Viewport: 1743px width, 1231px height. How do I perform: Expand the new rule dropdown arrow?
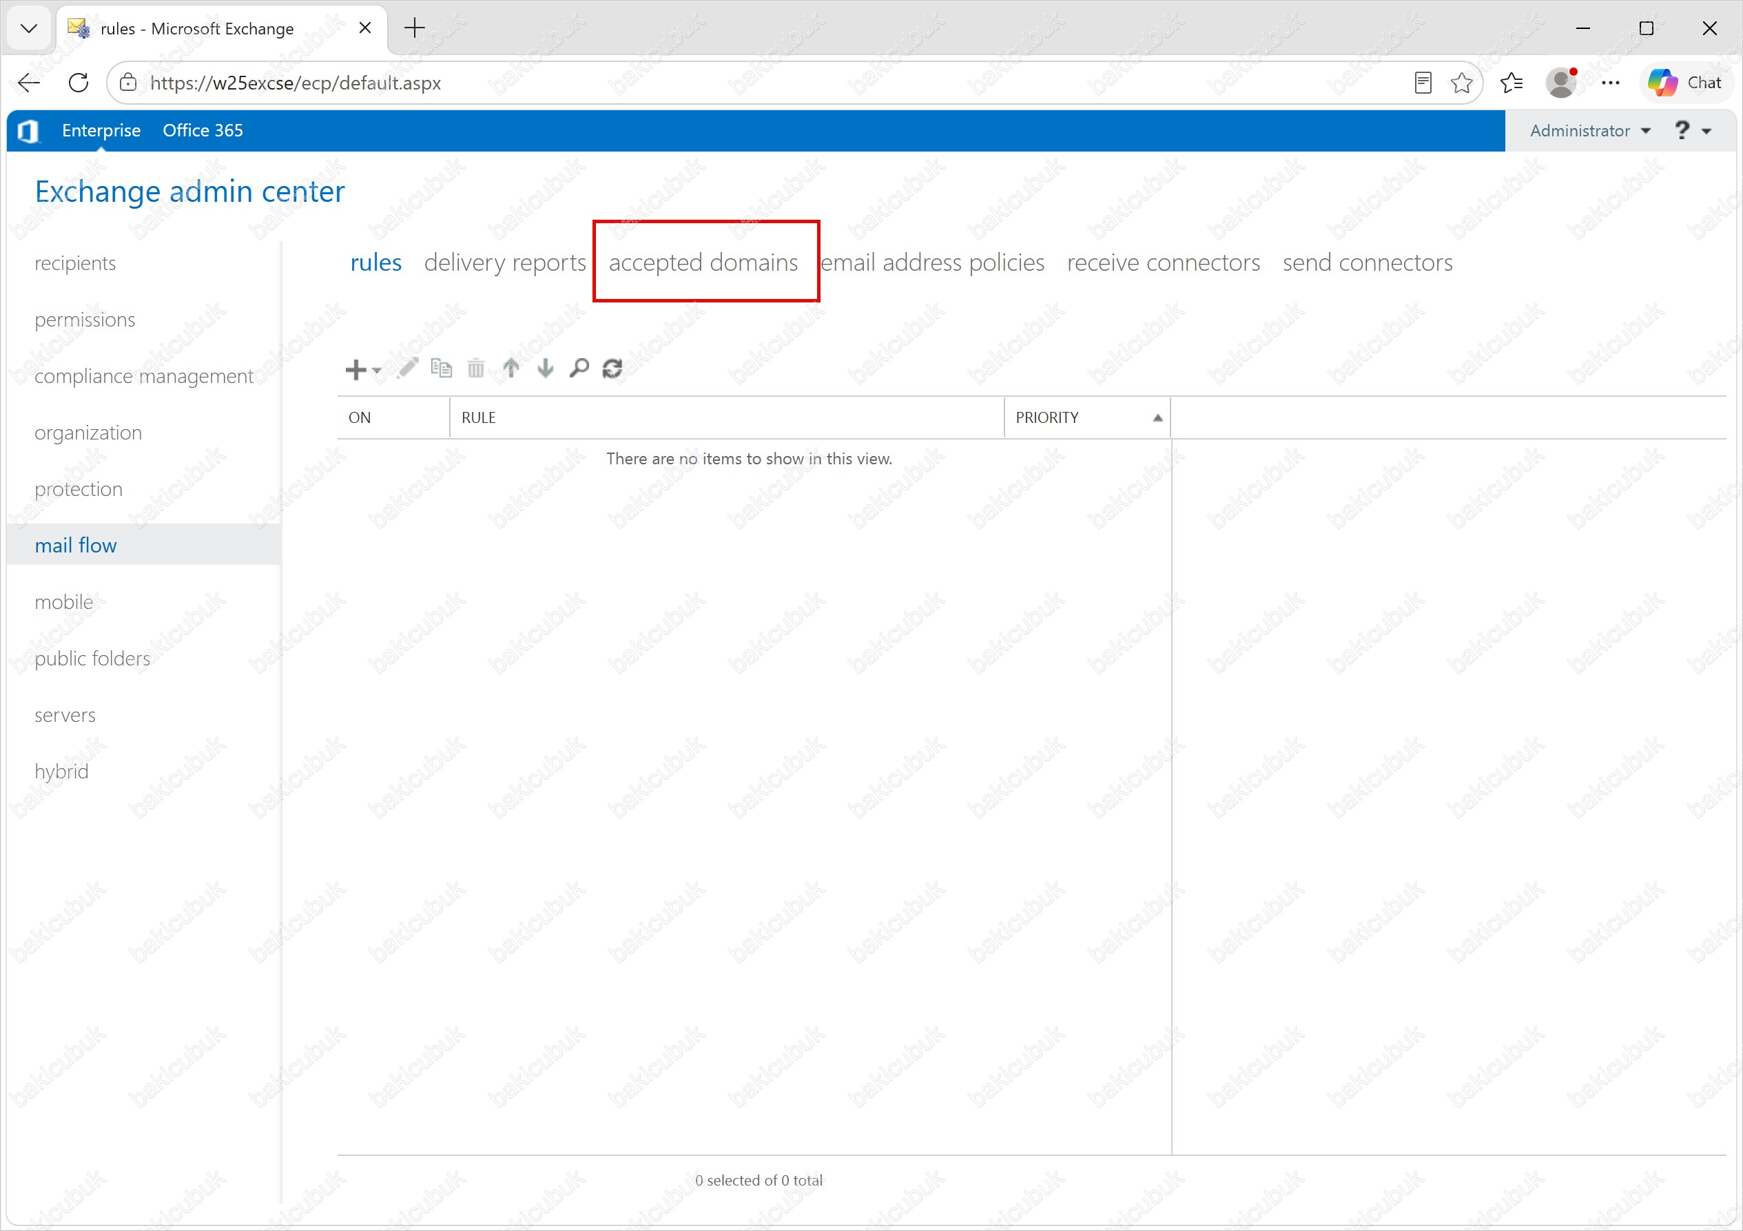(x=377, y=371)
